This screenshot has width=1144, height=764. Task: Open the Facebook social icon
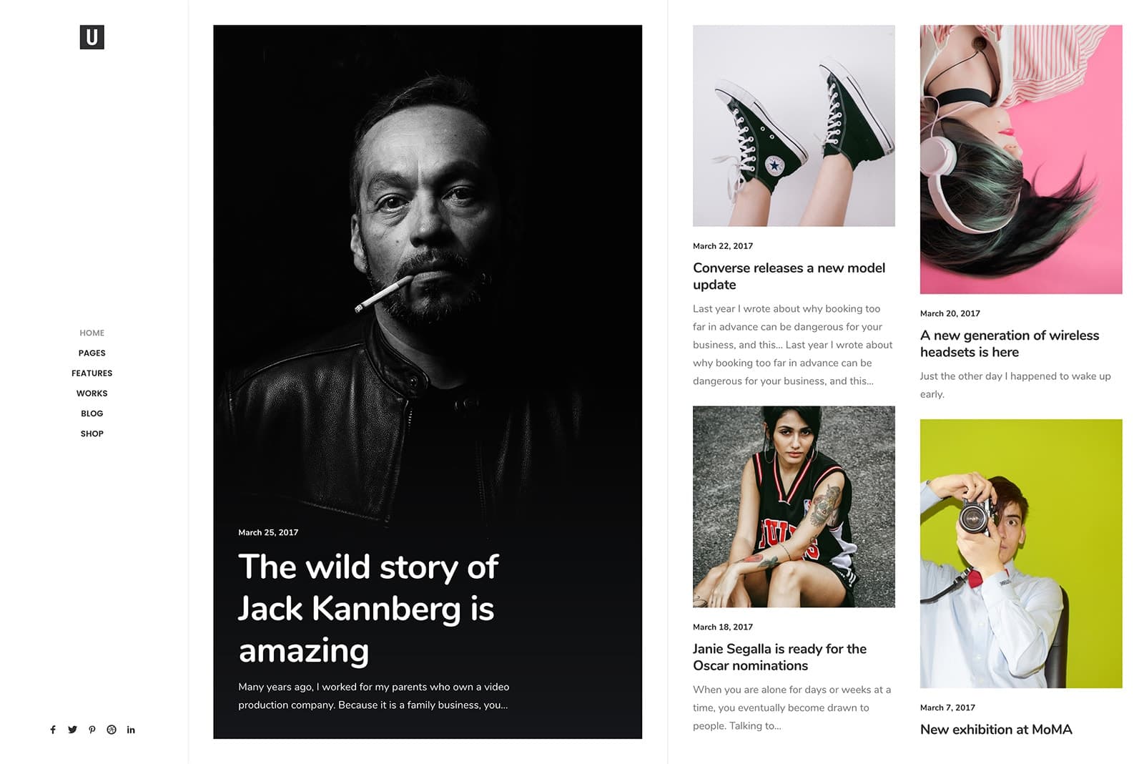(x=53, y=730)
